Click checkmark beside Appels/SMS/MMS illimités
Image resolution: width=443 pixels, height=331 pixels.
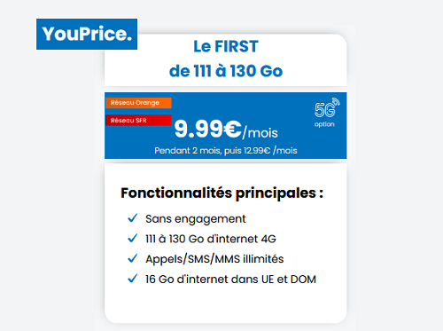133,258
